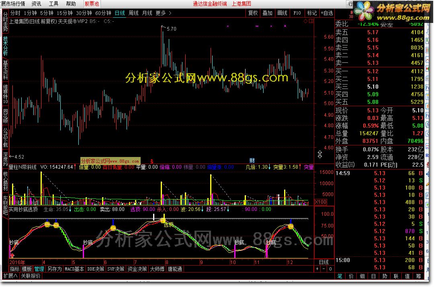
Task: Open the 模板 template tab
Action: [x=27, y=269]
